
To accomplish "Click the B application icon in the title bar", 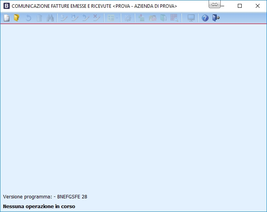I will click(x=7, y=6).
